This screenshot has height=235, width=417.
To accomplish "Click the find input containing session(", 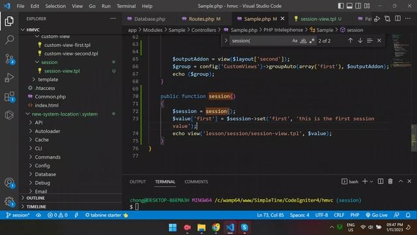I will [x=260, y=40].
